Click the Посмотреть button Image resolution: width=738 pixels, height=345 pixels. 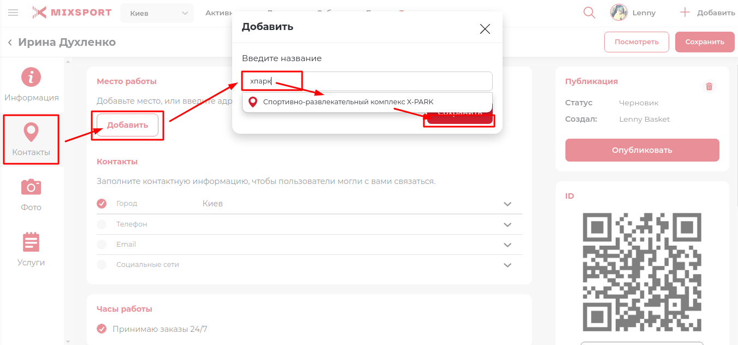click(636, 42)
